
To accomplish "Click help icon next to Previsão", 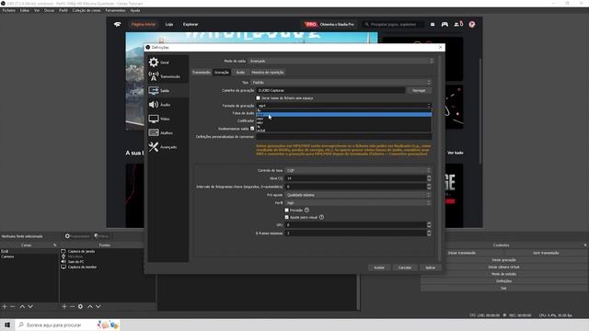I will (x=306, y=211).
